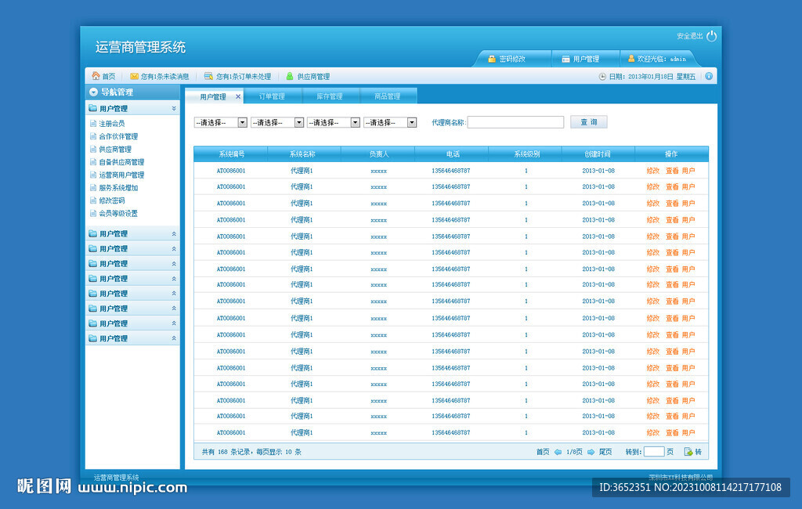Click the 创建时间 column header

pos(598,154)
